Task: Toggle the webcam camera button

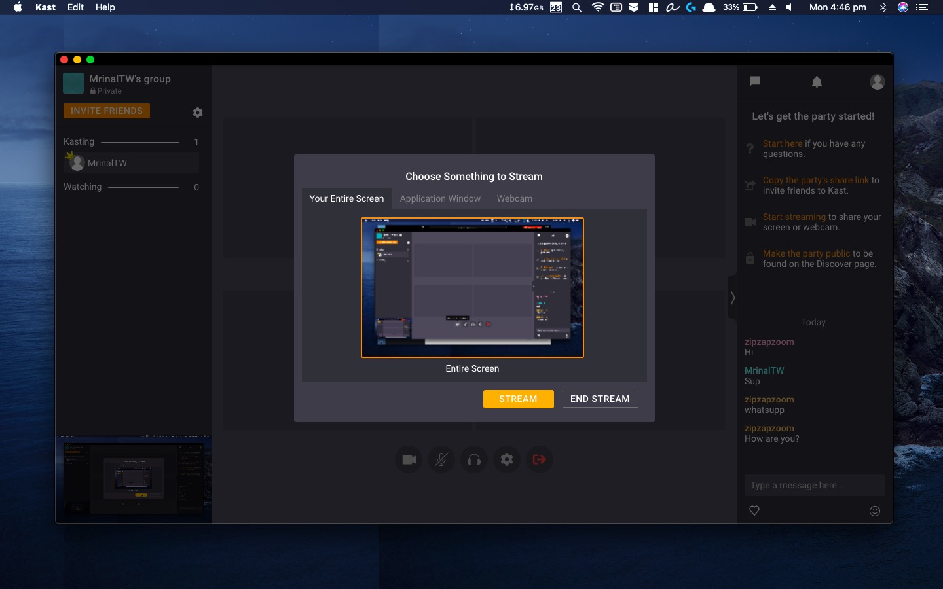Action: pyautogui.click(x=409, y=459)
